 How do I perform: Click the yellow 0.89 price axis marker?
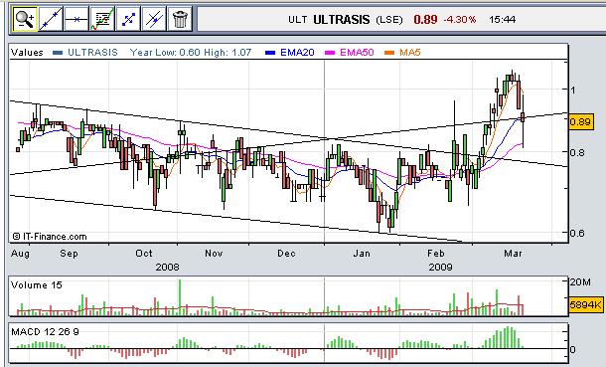pyautogui.click(x=581, y=122)
